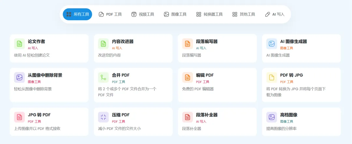Click the 图像工具 tag under 从图像中删除背景
The height and width of the screenshot is (144, 352).
pos(34,82)
